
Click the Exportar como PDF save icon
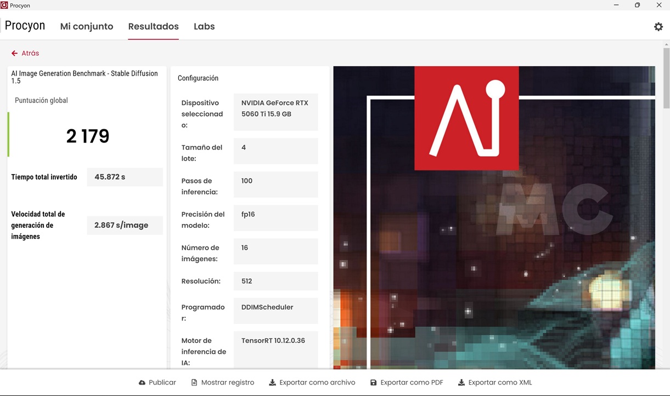coord(374,383)
